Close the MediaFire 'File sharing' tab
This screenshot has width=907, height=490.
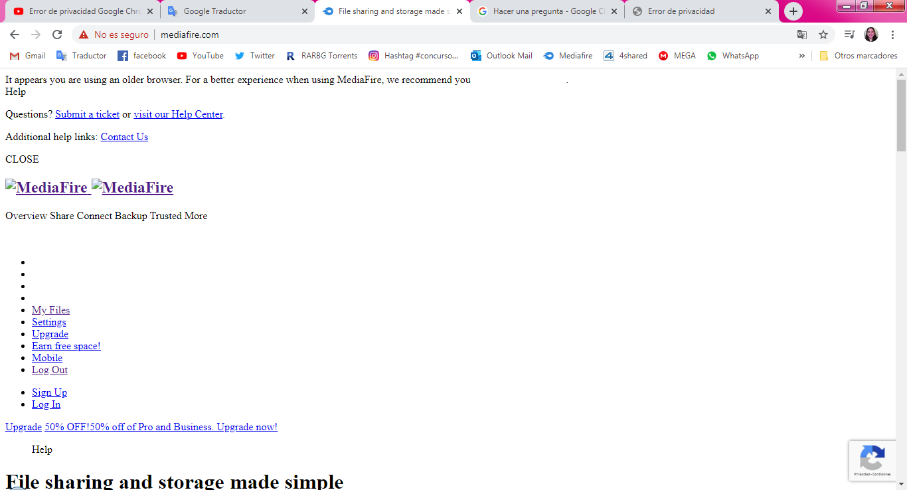pyautogui.click(x=459, y=11)
